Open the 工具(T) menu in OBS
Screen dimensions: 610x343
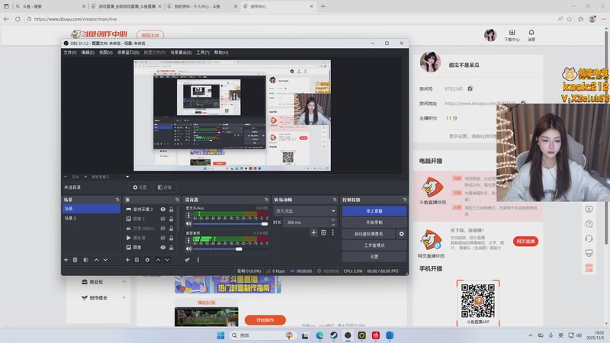[203, 53]
